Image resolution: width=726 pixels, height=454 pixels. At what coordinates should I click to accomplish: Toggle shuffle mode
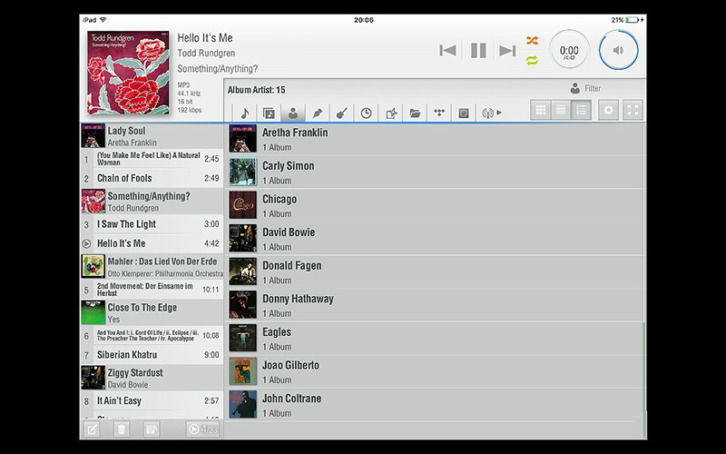coord(532,41)
